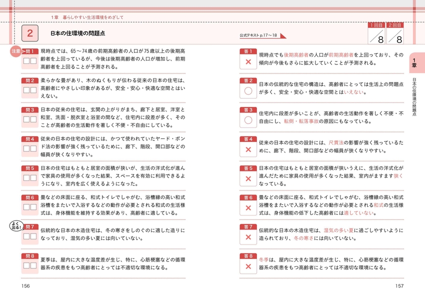Click the × mark under 答6
This screenshot has height=301, width=425.
[x=248, y=208]
